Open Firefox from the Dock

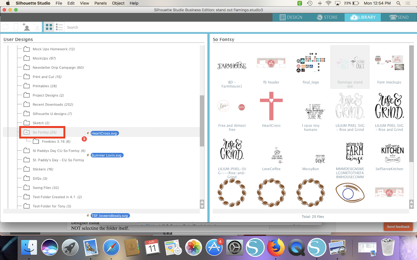click(276, 247)
